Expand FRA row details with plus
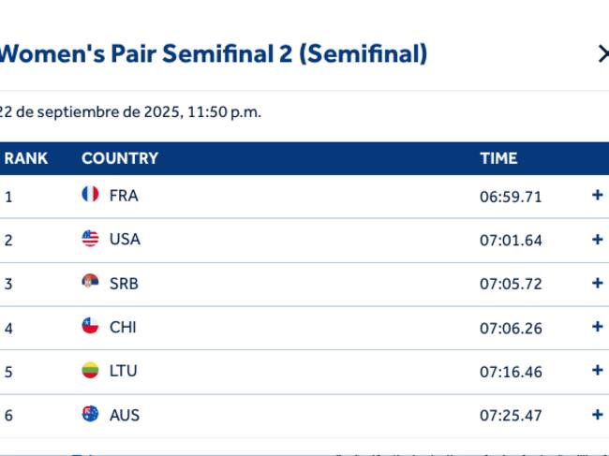 [x=598, y=195]
